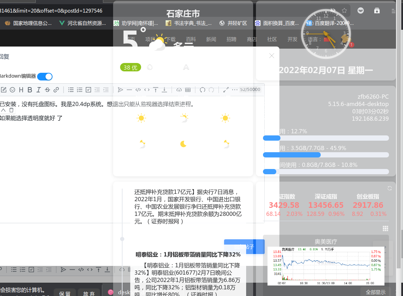Close the reply panel with the X

[272, 56]
